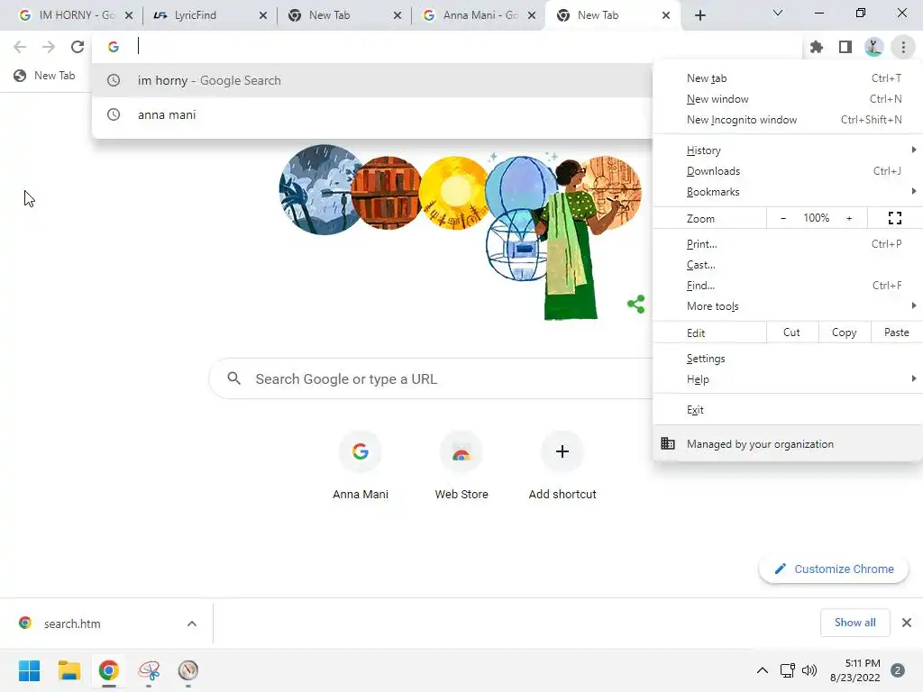Close the Anna Mani tab
923x692 pixels.
(532, 15)
